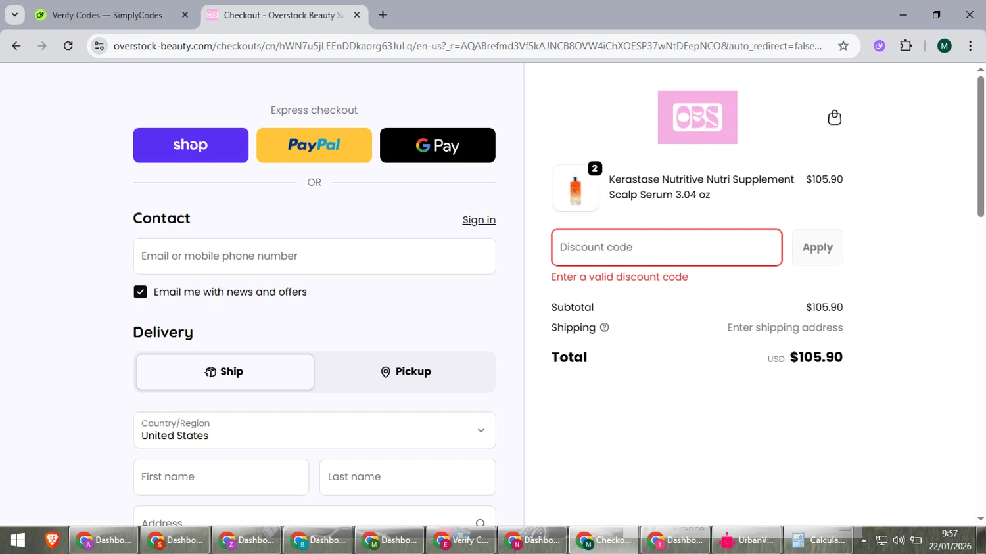Click the Shop Pay express checkout button

click(x=191, y=145)
